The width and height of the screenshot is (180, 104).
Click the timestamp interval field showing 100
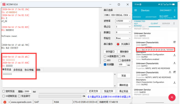tap(122, 65)
